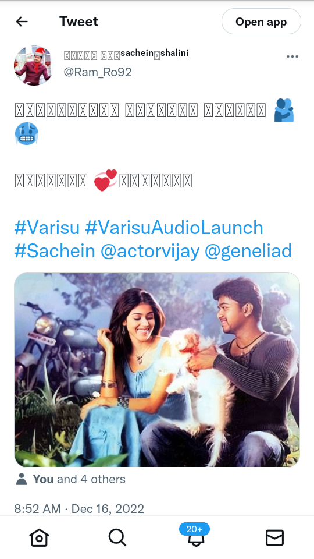Open the #Sachein hashtag link
Image resolution: width=314 pixels, height=559 pixels.
(x=55, y=251)
